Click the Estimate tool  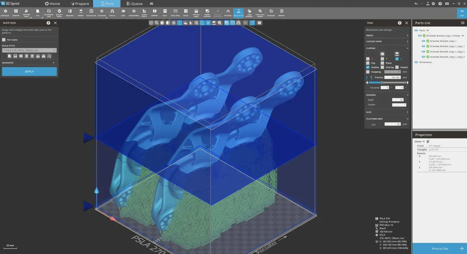[x=271, y=13]
